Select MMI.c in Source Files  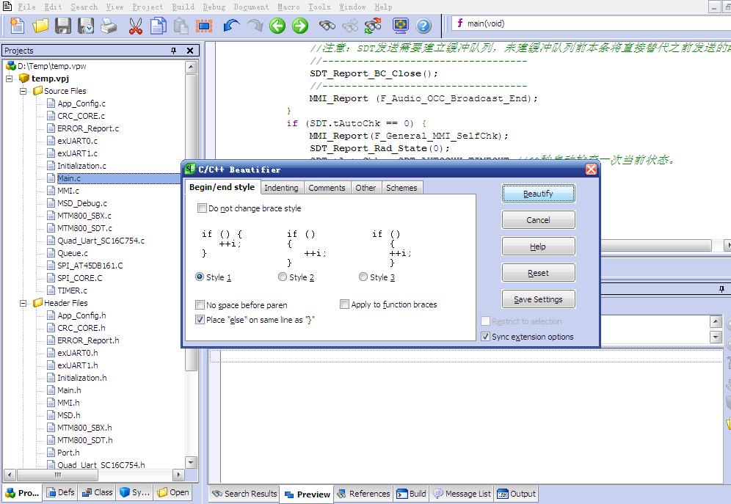click(x=68, y=191)
